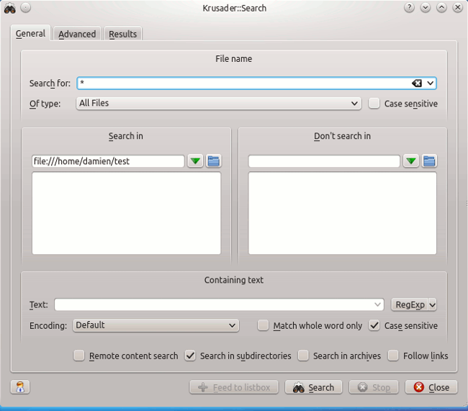The image size is (468, 411).
Task: Click the Stop button
Action: [374, 387]
